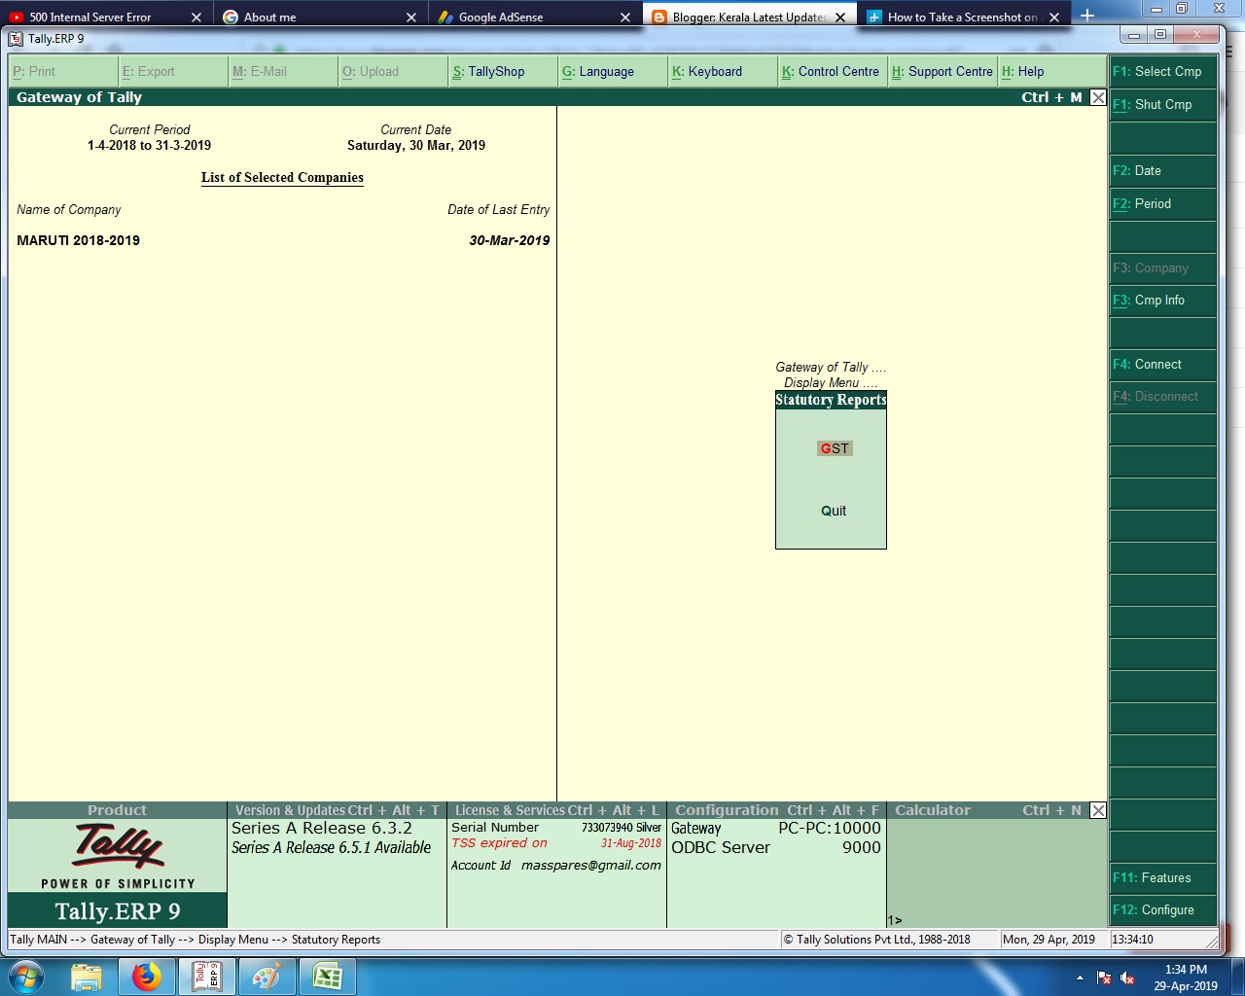
Task: Open File Explorer from the taskbar
Action: [87, 977]
